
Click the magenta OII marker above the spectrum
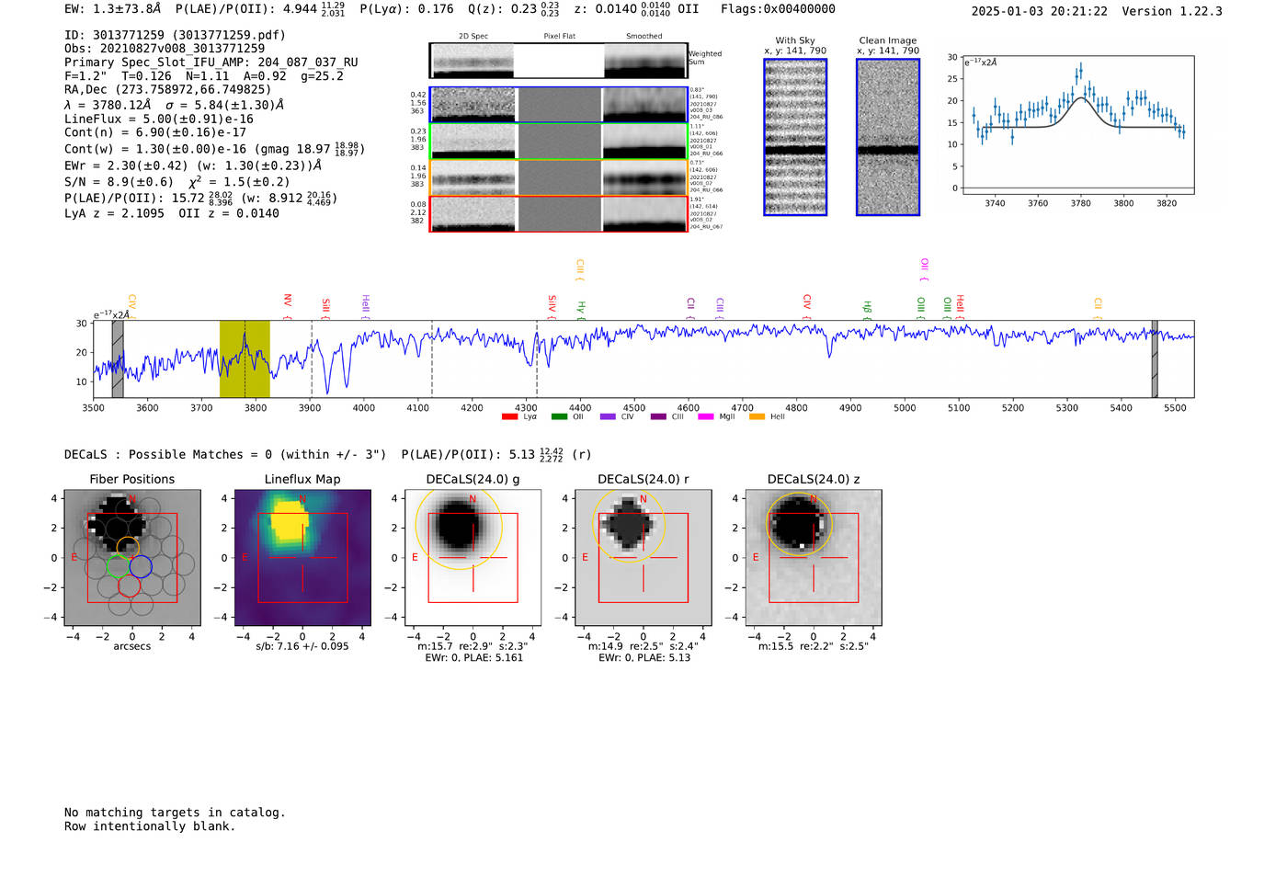click(924, 270)
